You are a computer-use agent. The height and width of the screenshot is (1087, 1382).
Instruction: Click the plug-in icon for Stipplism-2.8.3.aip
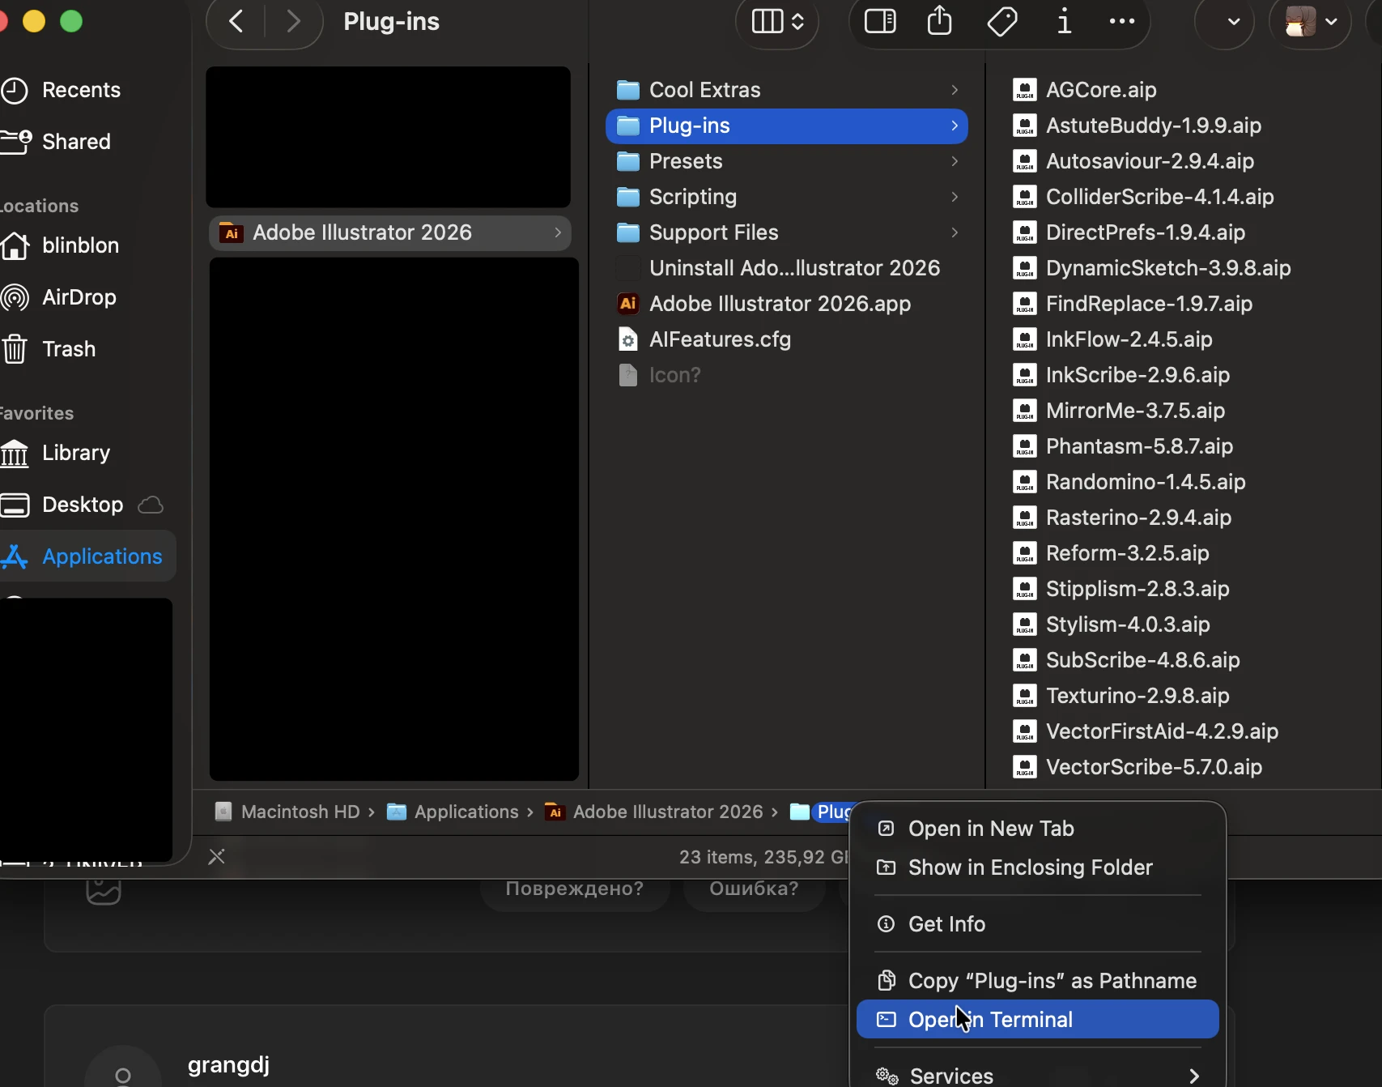pos(1025,589)
